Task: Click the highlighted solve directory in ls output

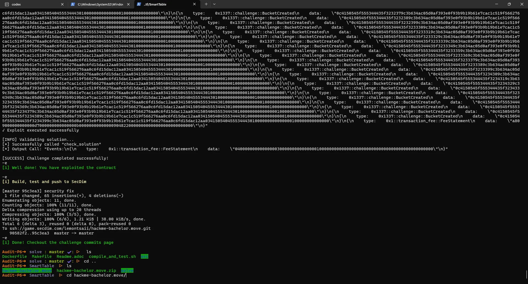Action: 127,271
